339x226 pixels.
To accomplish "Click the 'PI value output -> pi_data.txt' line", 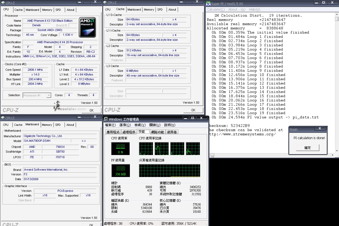I will 265,117.
